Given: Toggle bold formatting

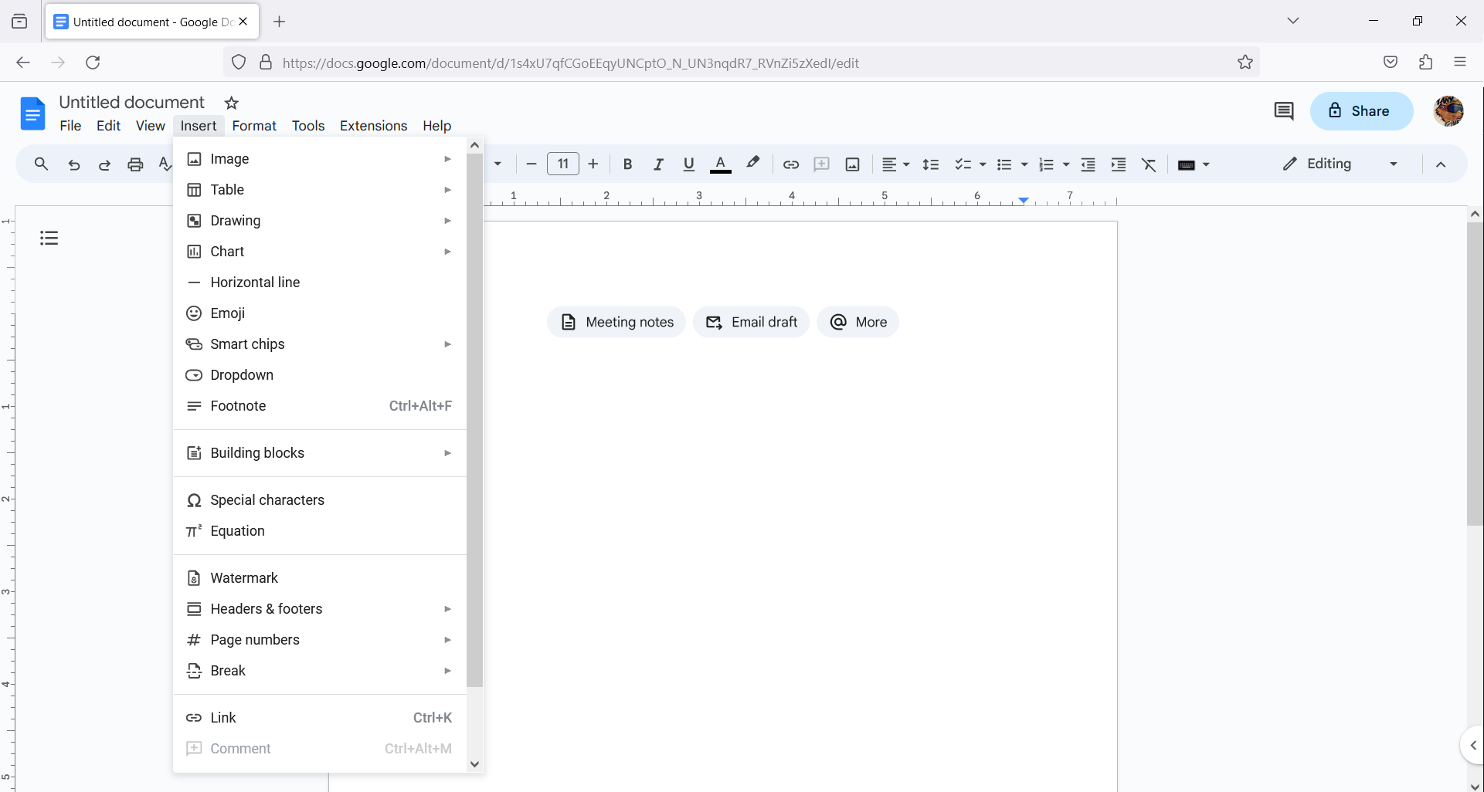Looking at the screenshot, I should (x=627, y=164).
